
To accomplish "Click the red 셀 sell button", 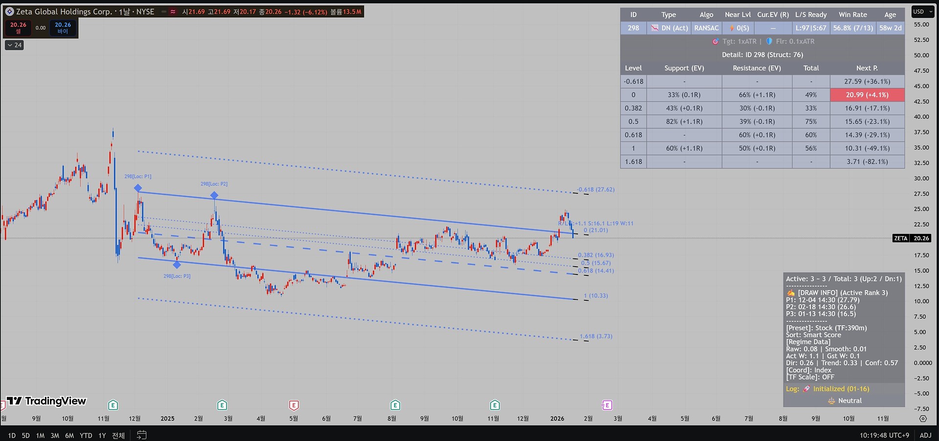I will tap(18, 28).
